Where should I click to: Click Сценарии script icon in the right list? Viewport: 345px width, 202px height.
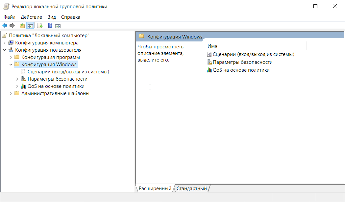point(209,54)
